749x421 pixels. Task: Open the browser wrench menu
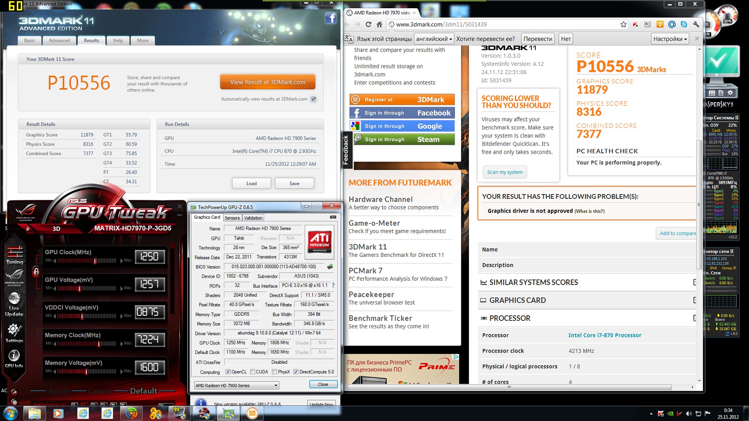(696, 24)
